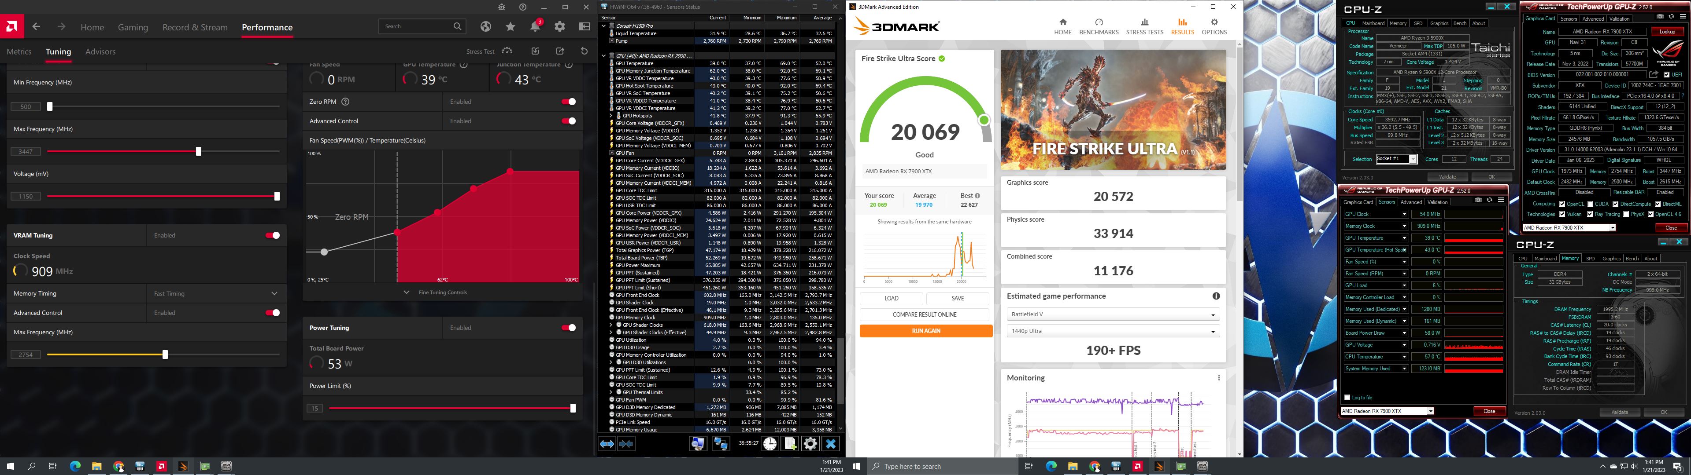Toggle fan Advanced Control switch
The height and width of the screenshot is (475, 1691).
(x=569, y=121)
